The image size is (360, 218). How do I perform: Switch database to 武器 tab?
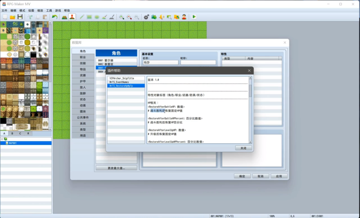click(x=83, y=75)
